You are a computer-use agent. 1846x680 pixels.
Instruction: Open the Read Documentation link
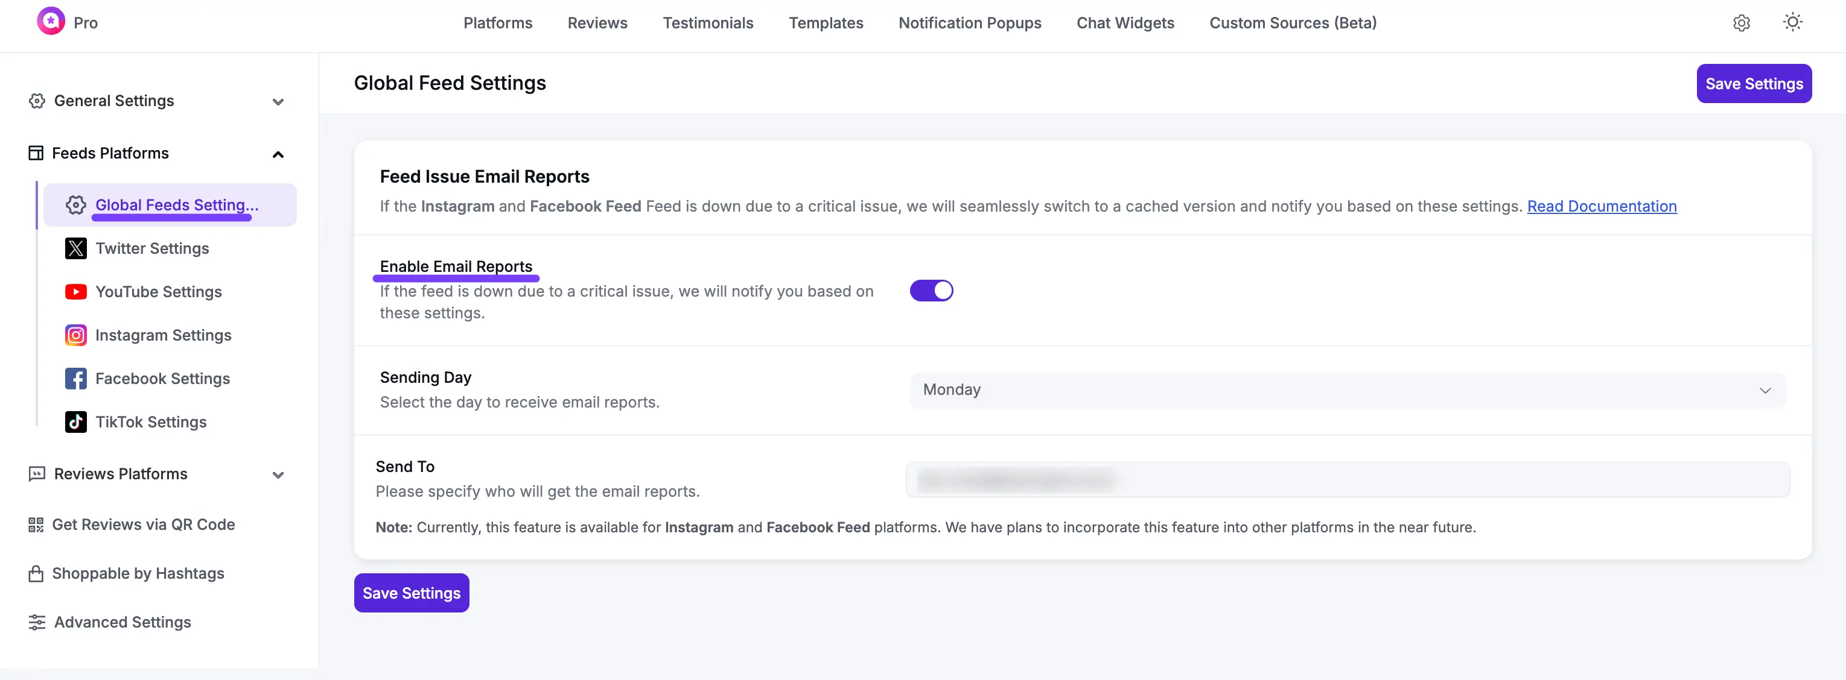click(x=1602, y=206)
